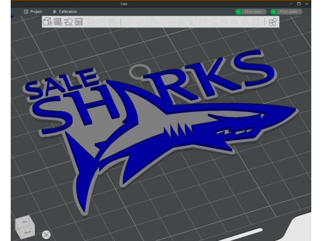Open the Assembly view icon

coord(272,22)
